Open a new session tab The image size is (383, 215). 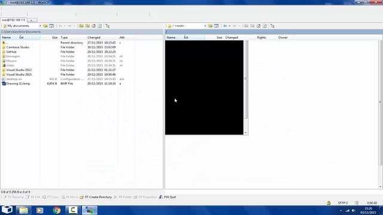[32, 20]
